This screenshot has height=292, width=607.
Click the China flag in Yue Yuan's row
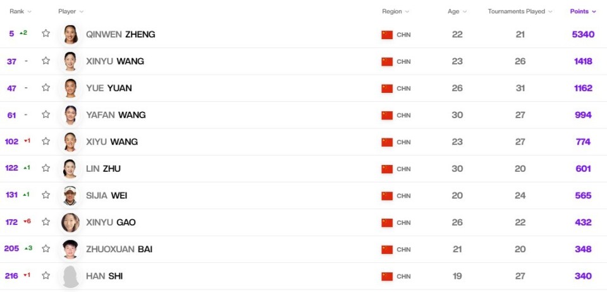tap(387, 88)
